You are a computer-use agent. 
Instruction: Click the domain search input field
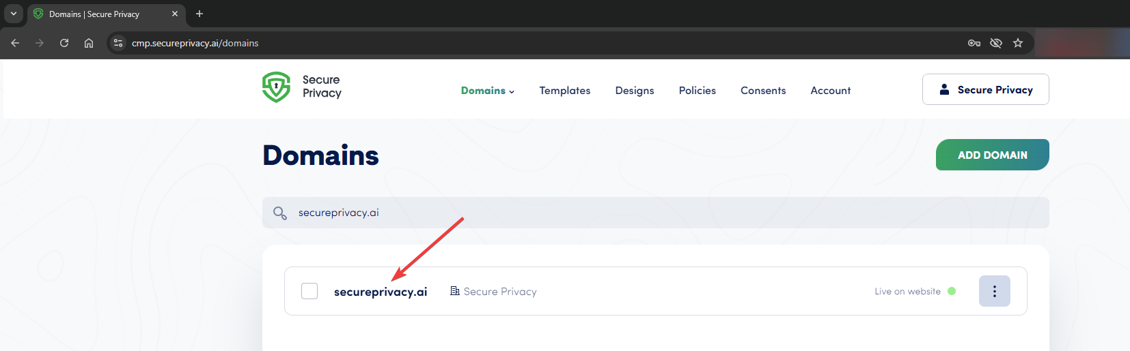(656, 213)
